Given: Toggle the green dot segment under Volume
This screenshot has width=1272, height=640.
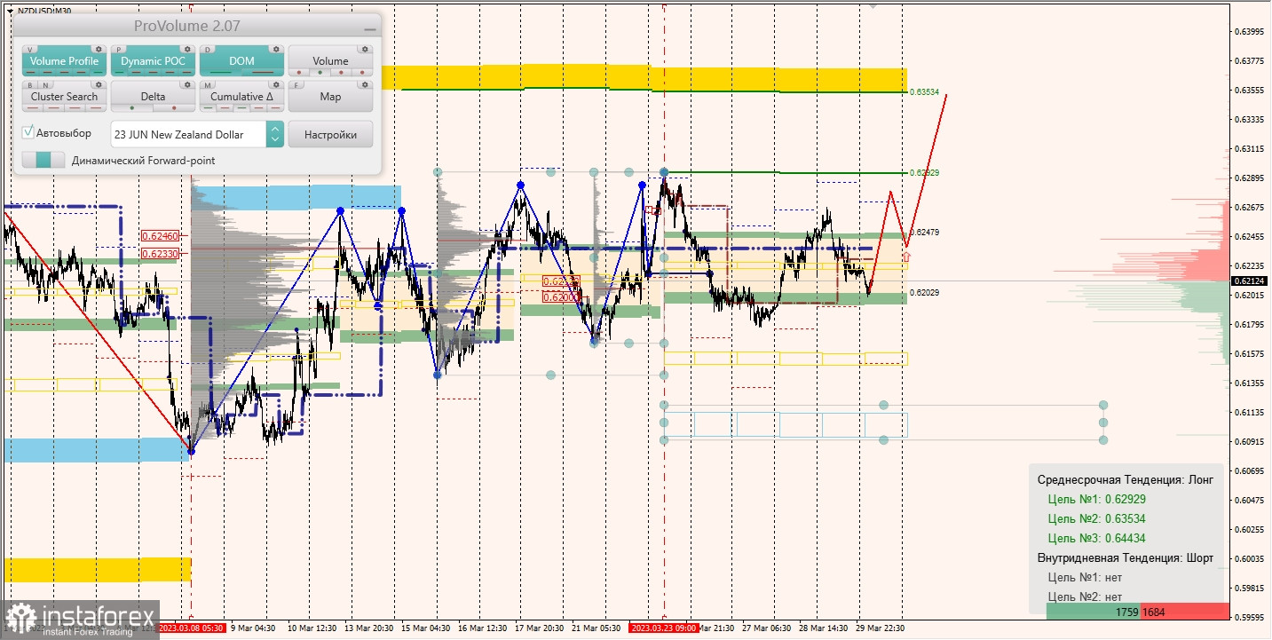Looking at the screenshot, I should (x=320, y=73).
